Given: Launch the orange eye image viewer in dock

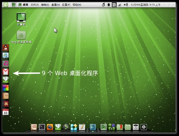Looking at the screenshot, I should click(50, 127).
